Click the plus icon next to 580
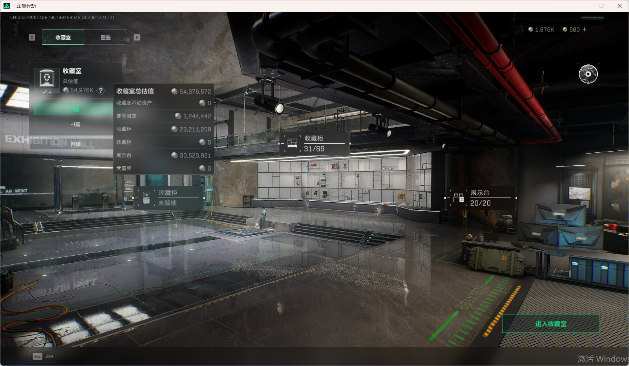 [x=584, y=29]
